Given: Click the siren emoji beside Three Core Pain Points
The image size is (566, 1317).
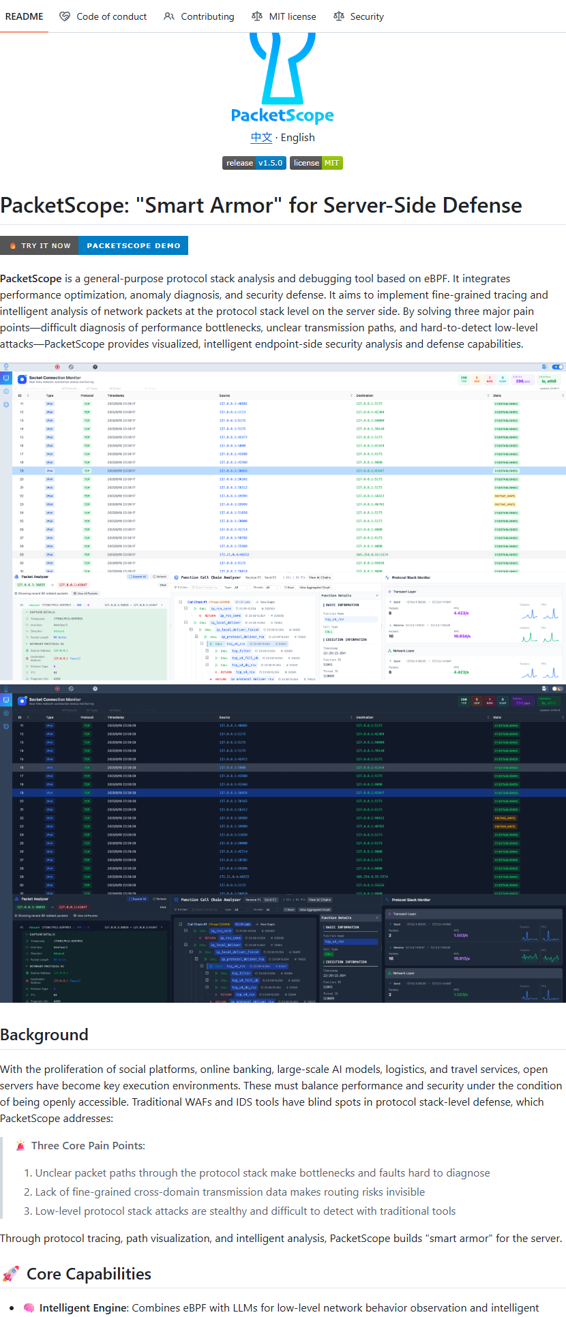Looking at the screenshot, I should (x=20, y=1146).
